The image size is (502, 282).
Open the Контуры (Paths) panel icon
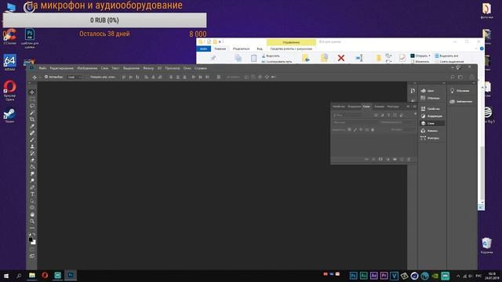pos(424,138)
